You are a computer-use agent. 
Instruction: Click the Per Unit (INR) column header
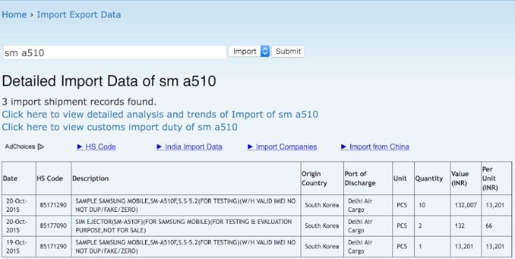coord(497,178)
